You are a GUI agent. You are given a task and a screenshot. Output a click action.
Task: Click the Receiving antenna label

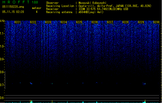tap(59, 12)
